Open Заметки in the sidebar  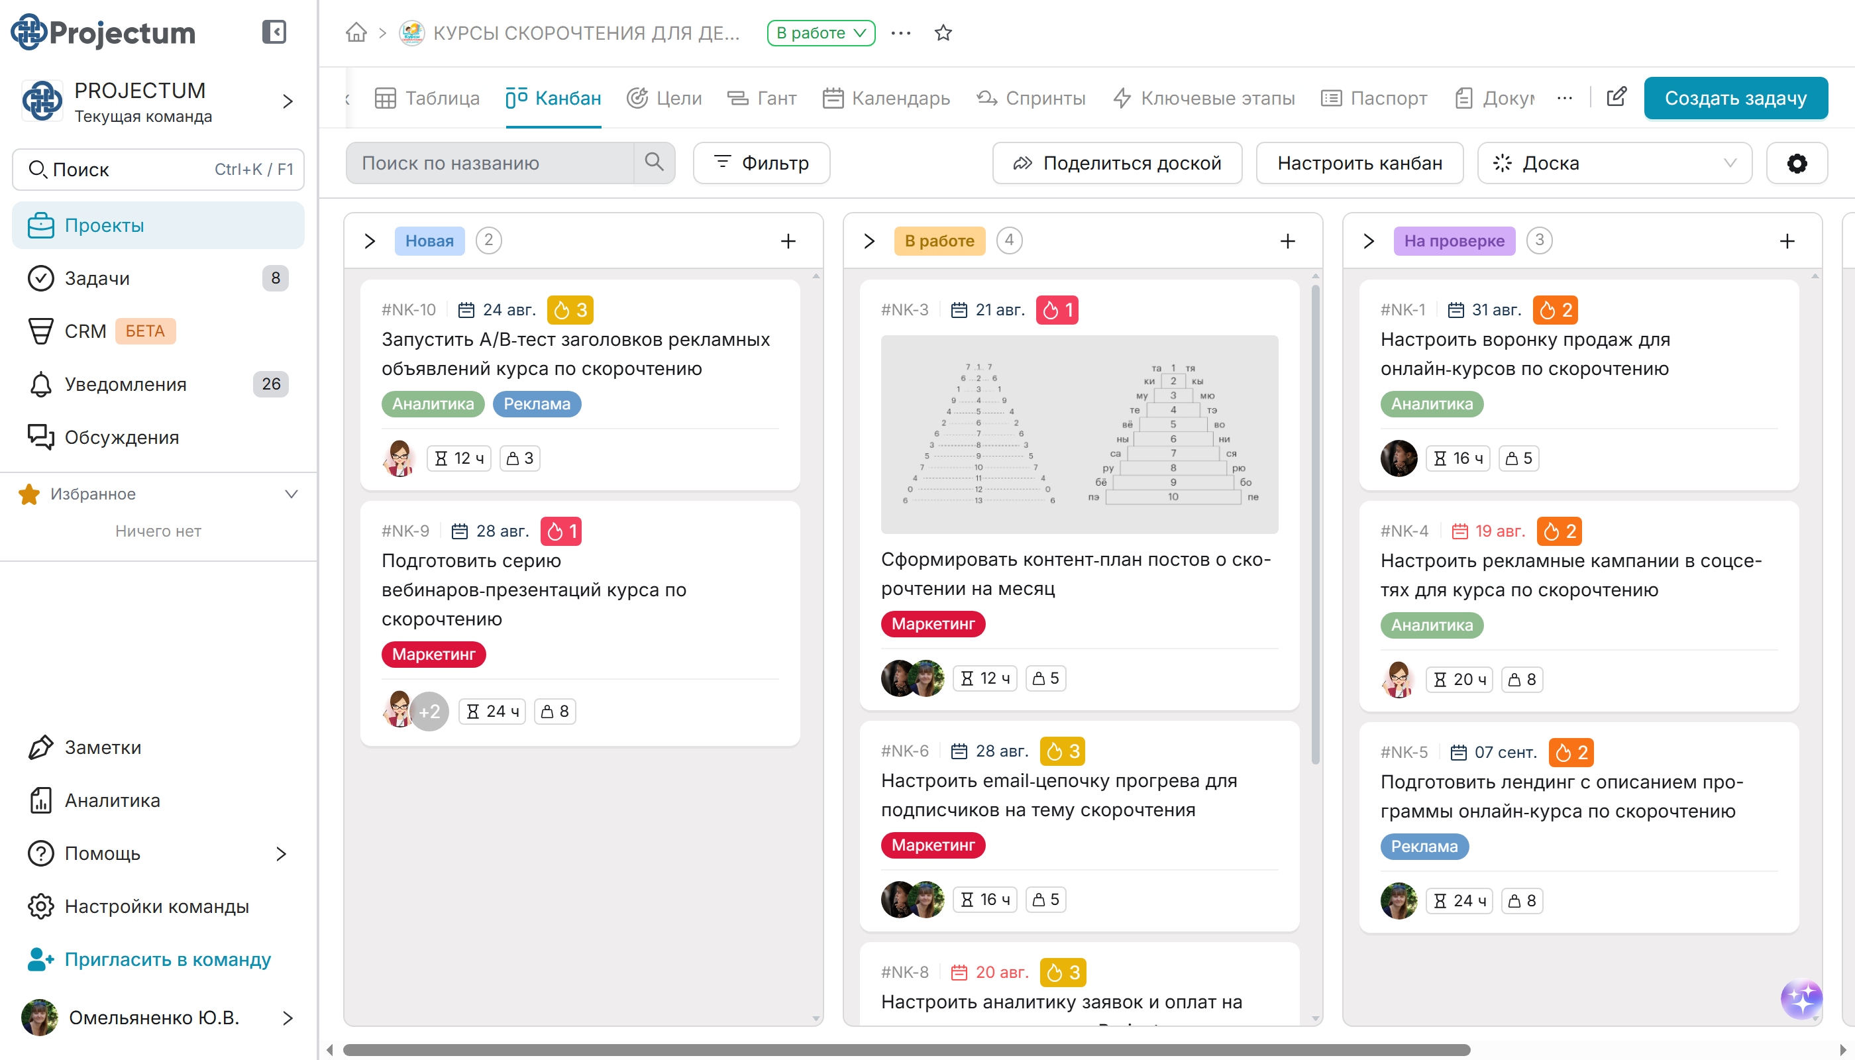click(x=158, y=748)
